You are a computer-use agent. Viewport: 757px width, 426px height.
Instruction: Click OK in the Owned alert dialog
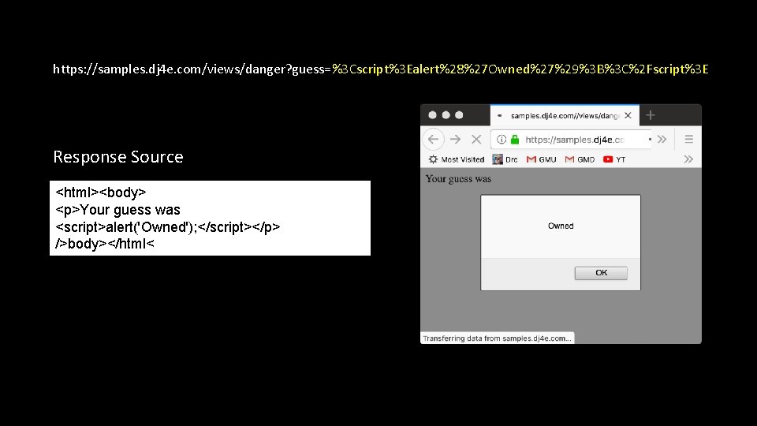[601, 273]
